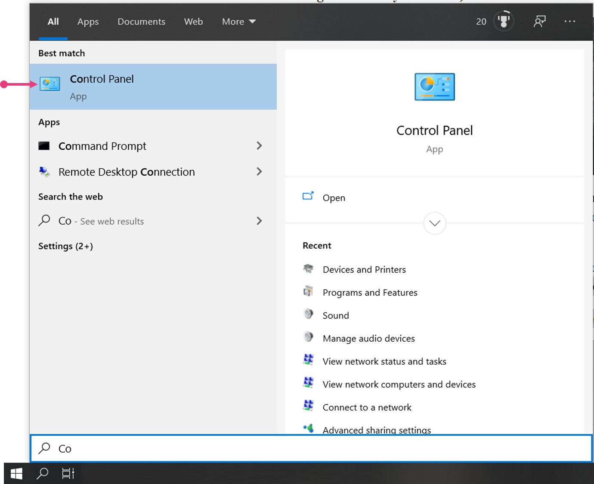The image size is (594, 484).
Task: Open the Microsoft Rewards medal icon
Action: point(503,21)
